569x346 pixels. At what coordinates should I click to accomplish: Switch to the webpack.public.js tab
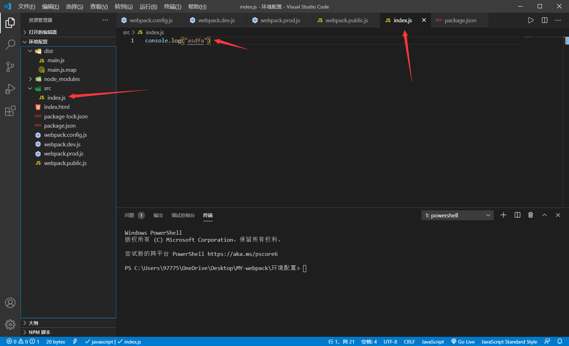click(x=346, y=20)
